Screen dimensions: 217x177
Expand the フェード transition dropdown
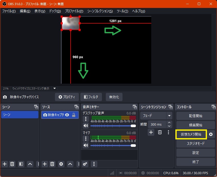[x=169, y=116]
